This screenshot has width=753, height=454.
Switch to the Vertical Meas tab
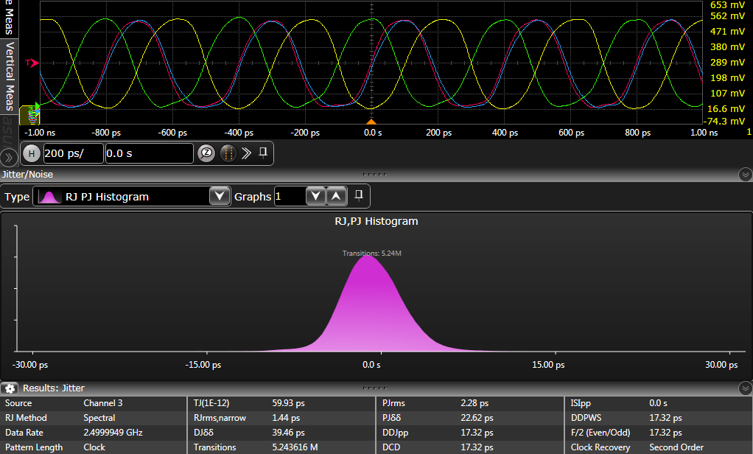point(10,76)
